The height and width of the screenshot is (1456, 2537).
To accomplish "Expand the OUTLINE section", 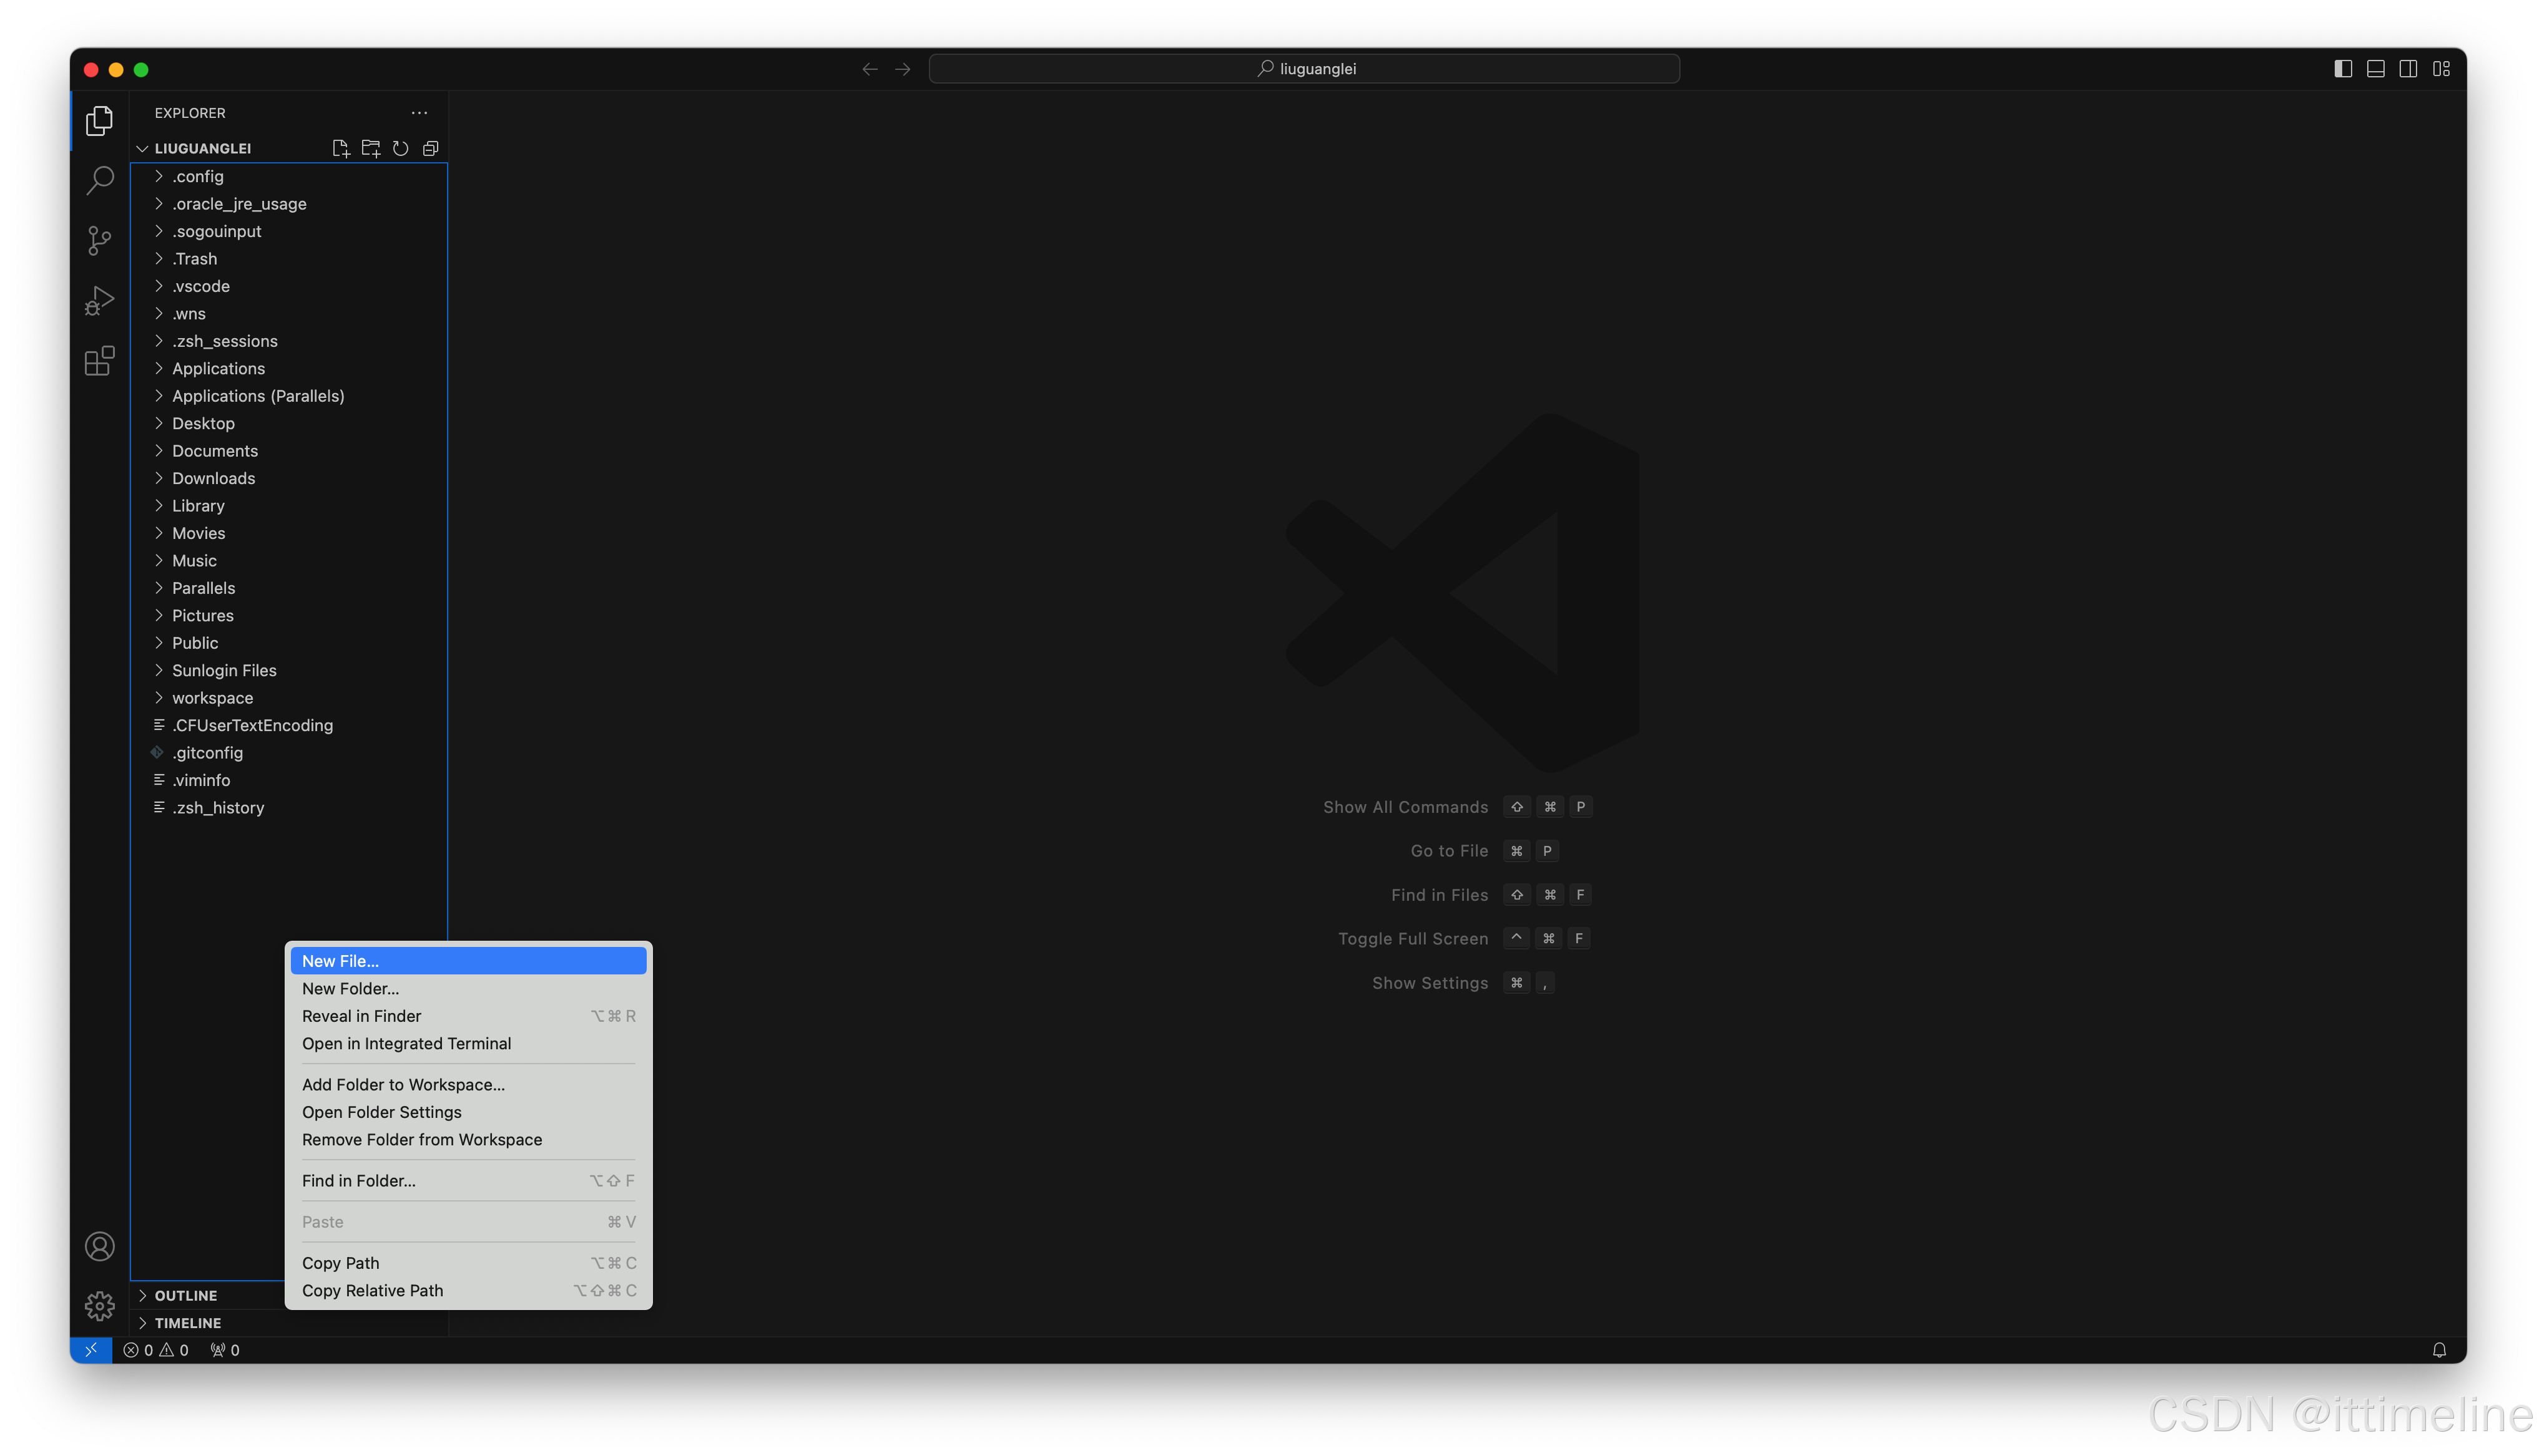I will 185,1295.
